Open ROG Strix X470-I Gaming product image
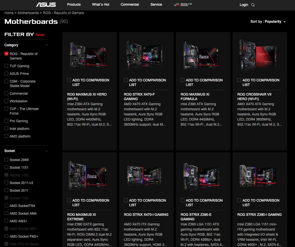 [144, 176]
